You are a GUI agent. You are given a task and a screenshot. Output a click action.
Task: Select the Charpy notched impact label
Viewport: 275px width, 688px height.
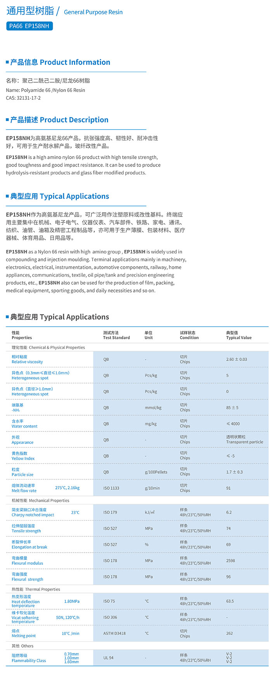pos(33,515)
